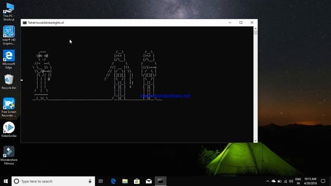Close the Telnet towel.blinkenlights.nl window

tap(252, 23)
